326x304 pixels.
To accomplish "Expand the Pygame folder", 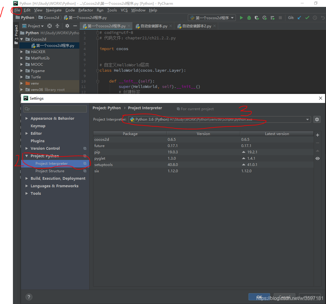I will [22, 71].
